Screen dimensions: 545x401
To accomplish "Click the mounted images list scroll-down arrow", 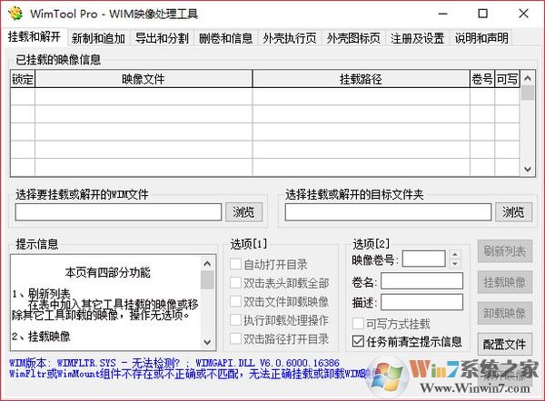I will [528, 169].
